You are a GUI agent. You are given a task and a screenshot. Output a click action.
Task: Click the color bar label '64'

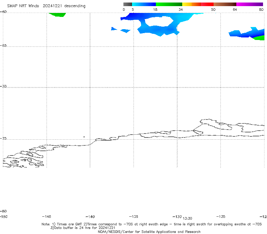235,10
